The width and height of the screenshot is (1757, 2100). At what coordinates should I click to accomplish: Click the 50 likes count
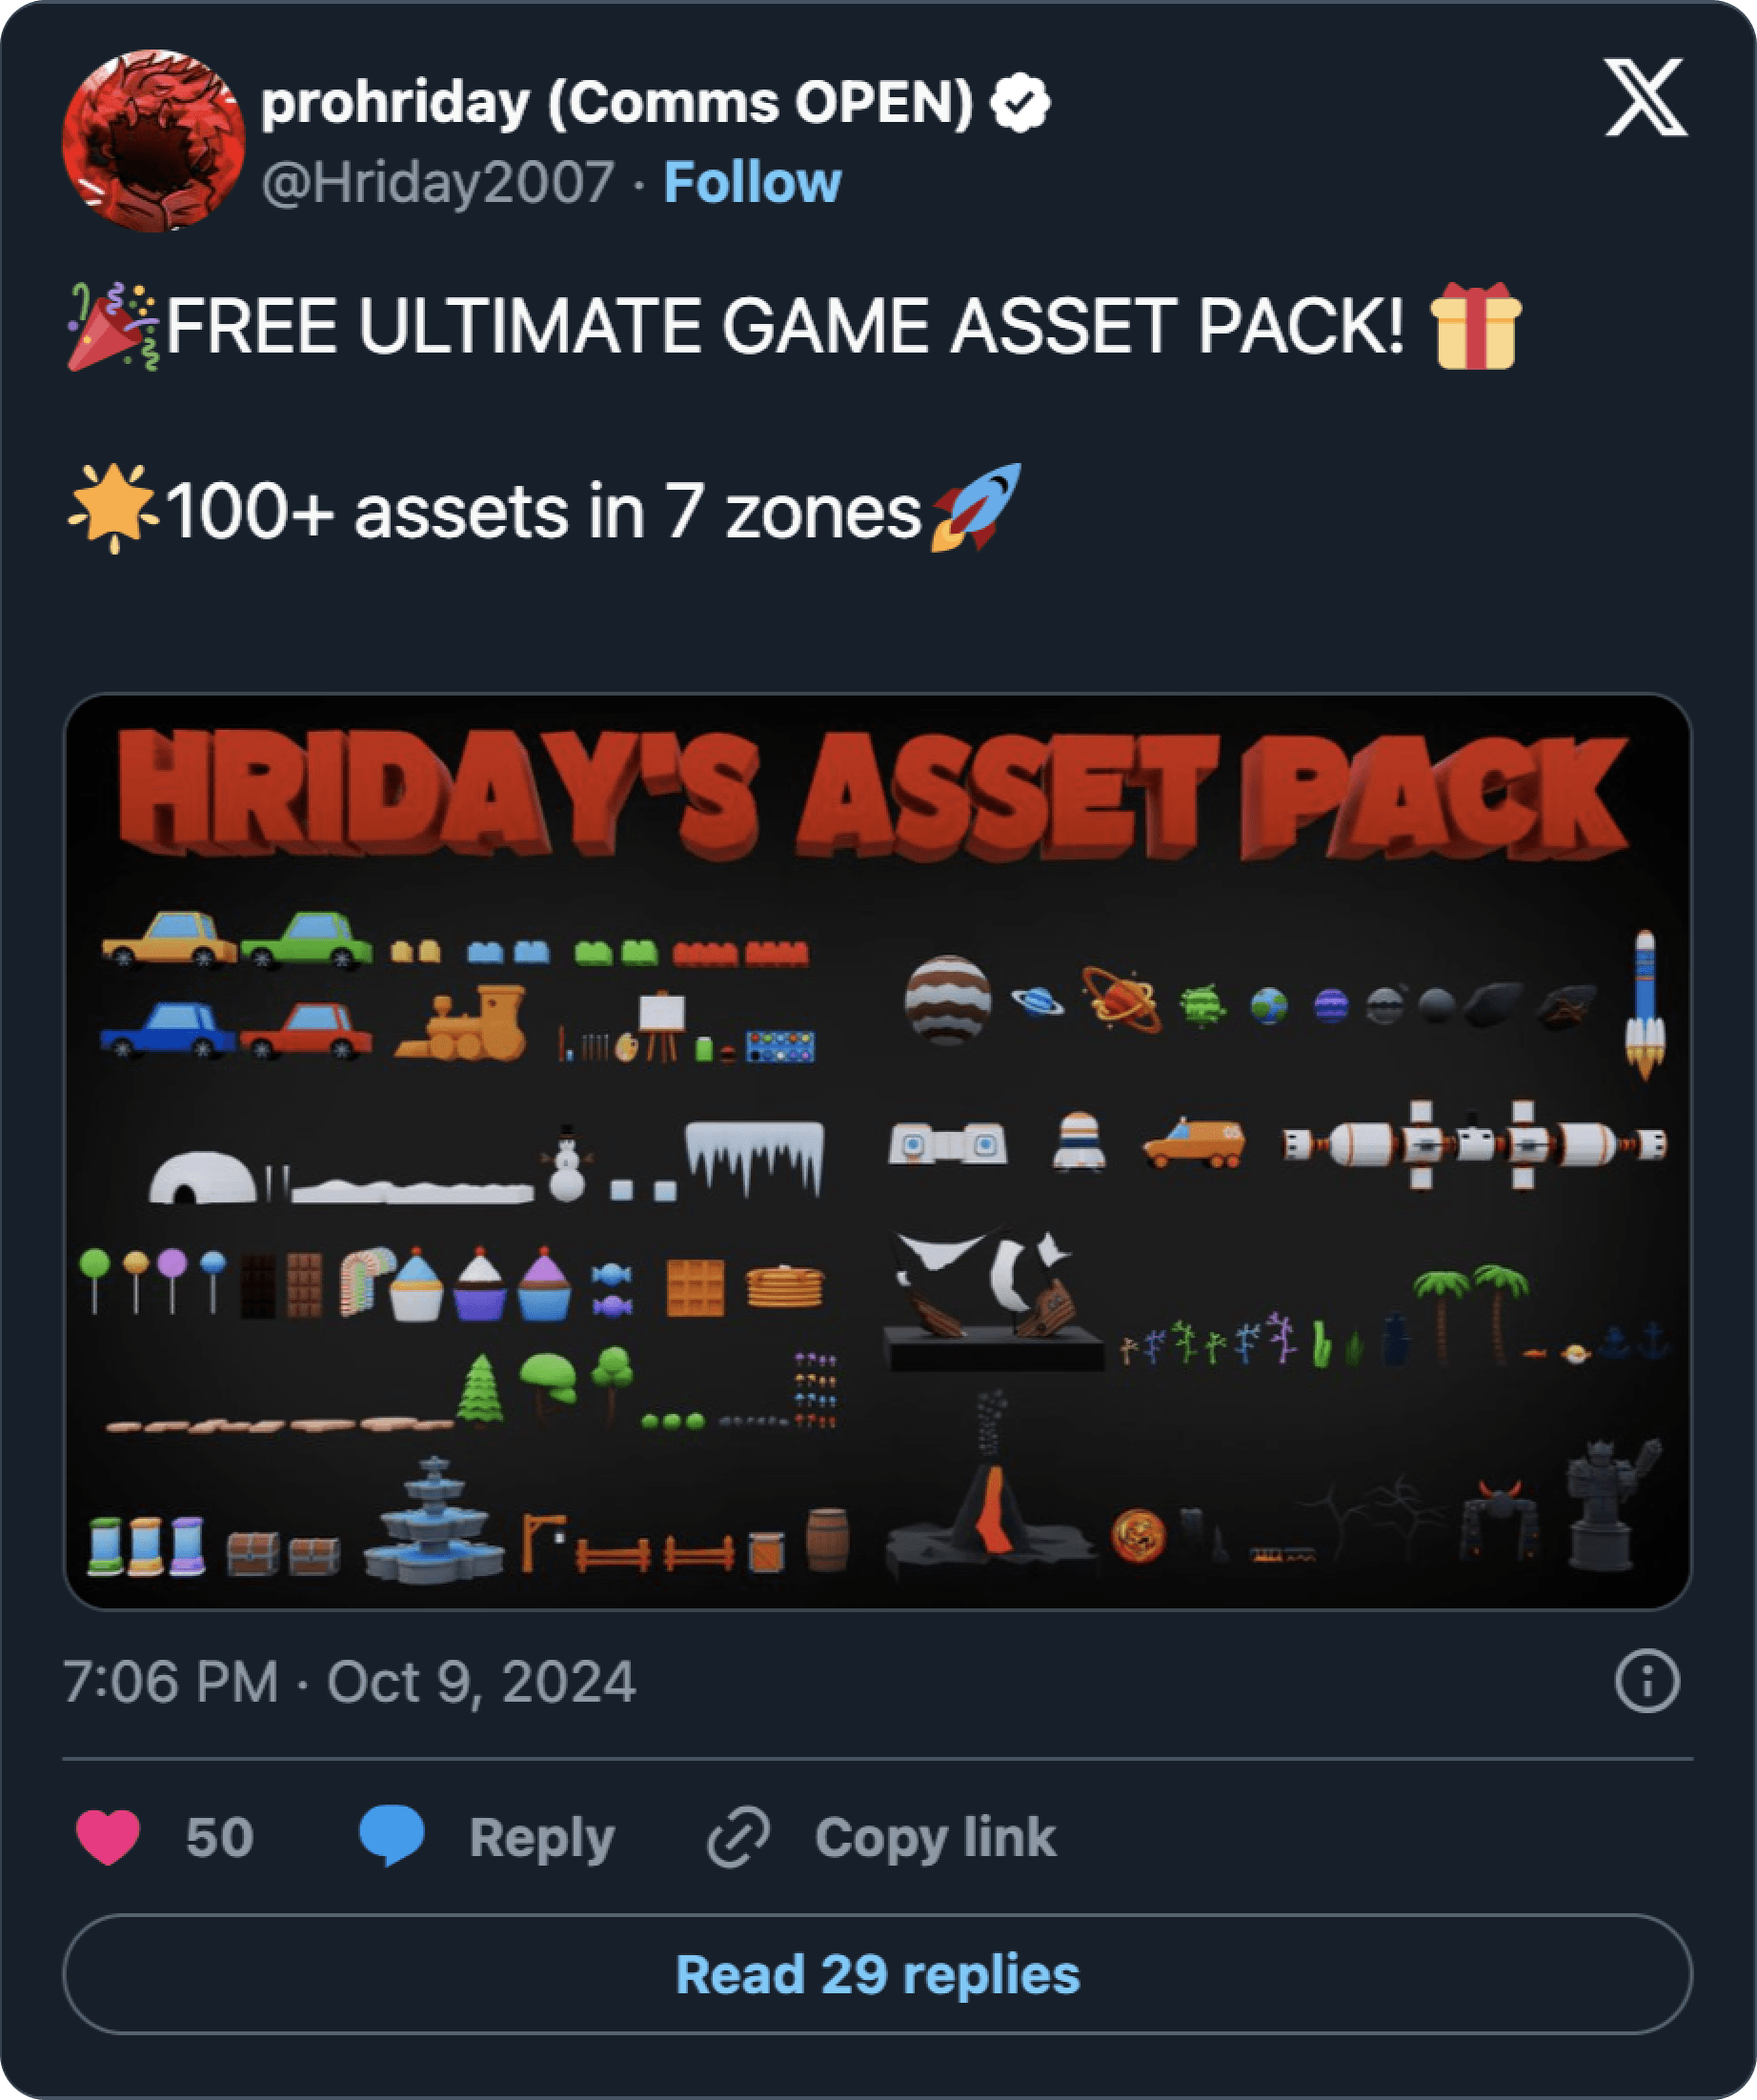220,1837
